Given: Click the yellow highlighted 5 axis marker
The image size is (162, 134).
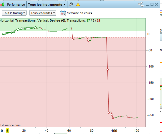Looking at the screenshot, I should pyautogui.click(x=7, y=131).
